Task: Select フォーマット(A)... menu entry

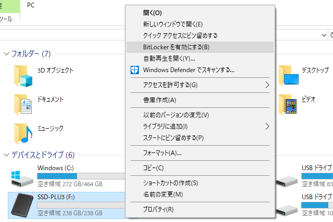Action: coord(200,153)
